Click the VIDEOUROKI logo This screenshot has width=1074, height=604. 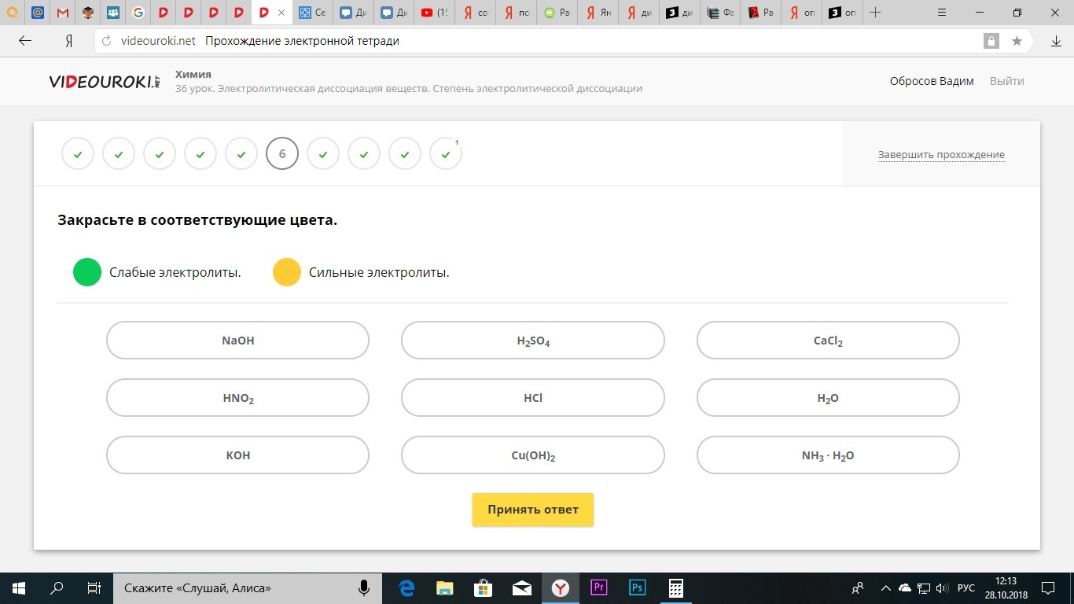pos(105,82)
